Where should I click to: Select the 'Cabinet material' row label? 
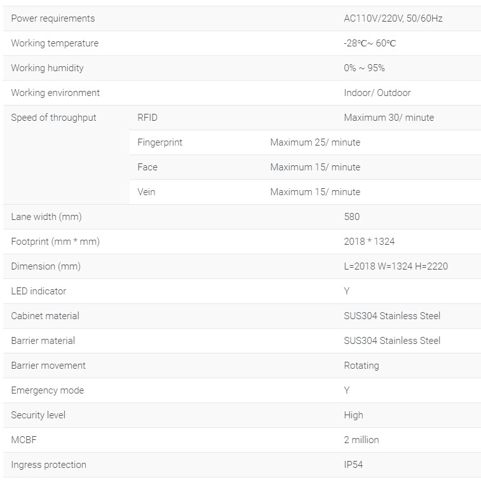(45, 316)
